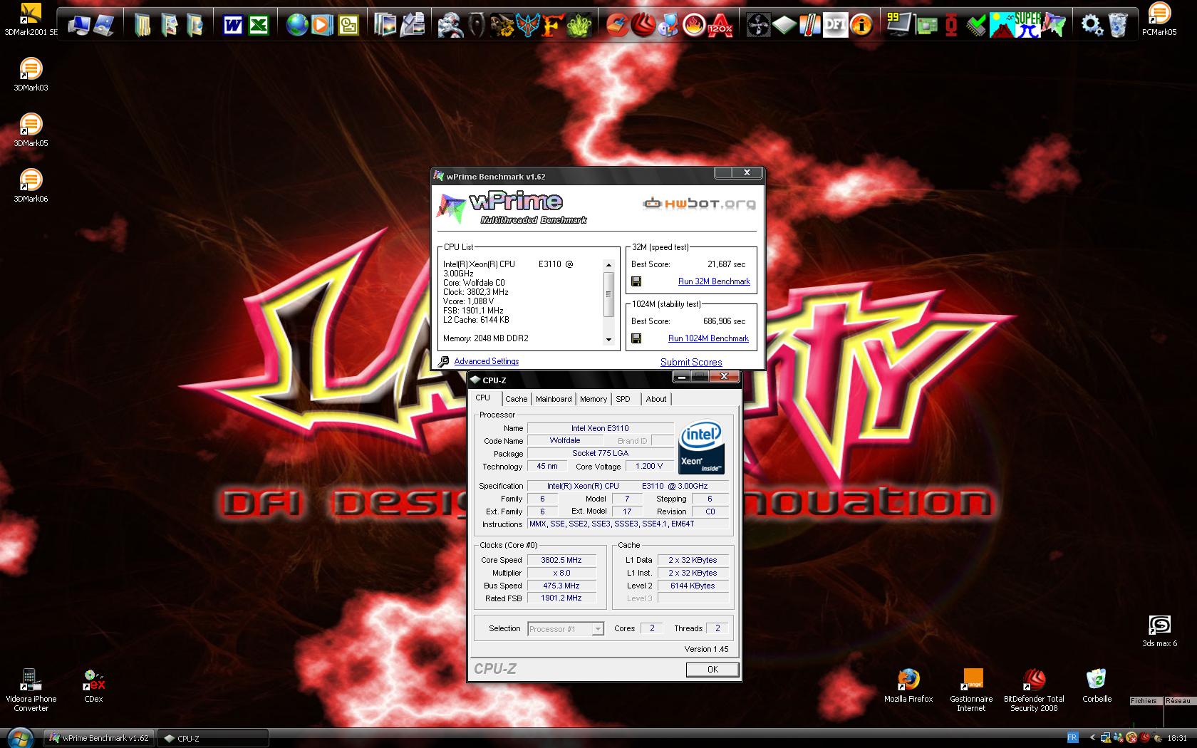Open the gears settings icon in dock
This screenshot has height=748, width=1197.
coord(1092,26)
